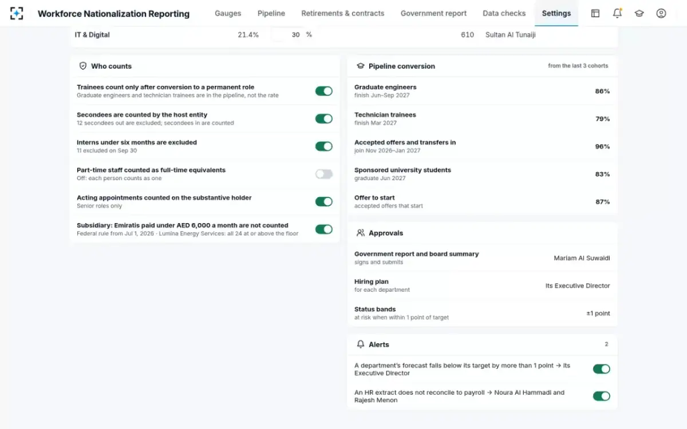Image resolution: width=687 pixels, height=429 pixels.
Task: Click Sultan Al Tunaiji owner name
Action: 511,35
